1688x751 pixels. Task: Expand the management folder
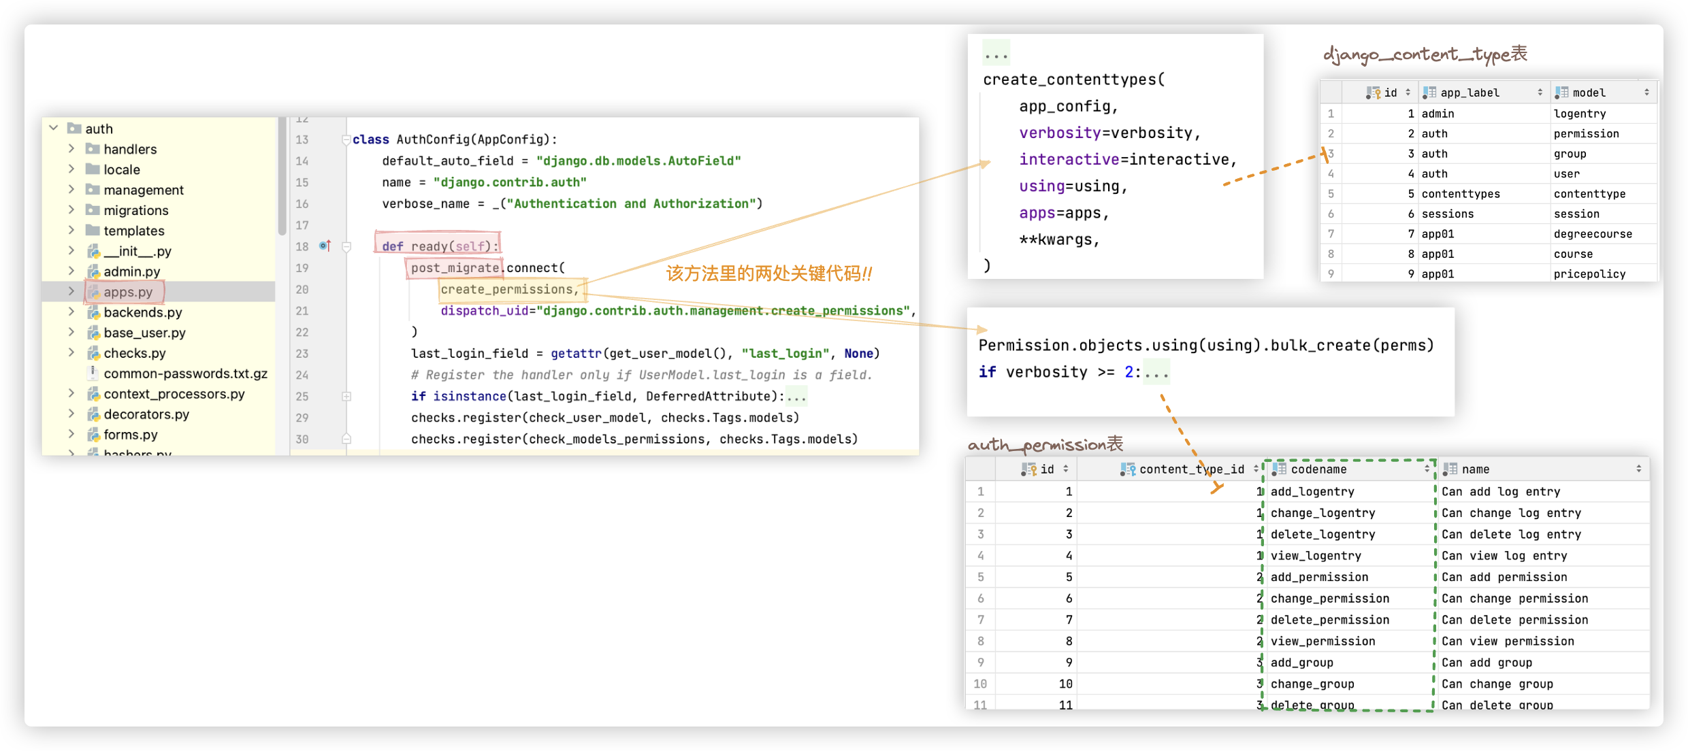(x=71, y=189)
